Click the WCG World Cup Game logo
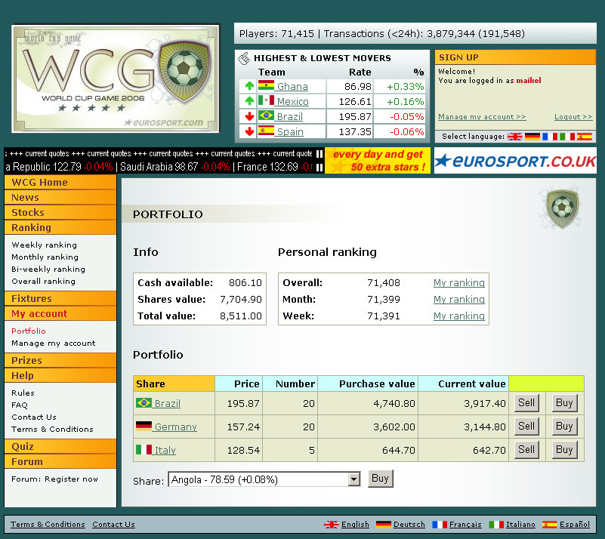The width and height of the screenshot is (605, 539). (x=116, y=79)
